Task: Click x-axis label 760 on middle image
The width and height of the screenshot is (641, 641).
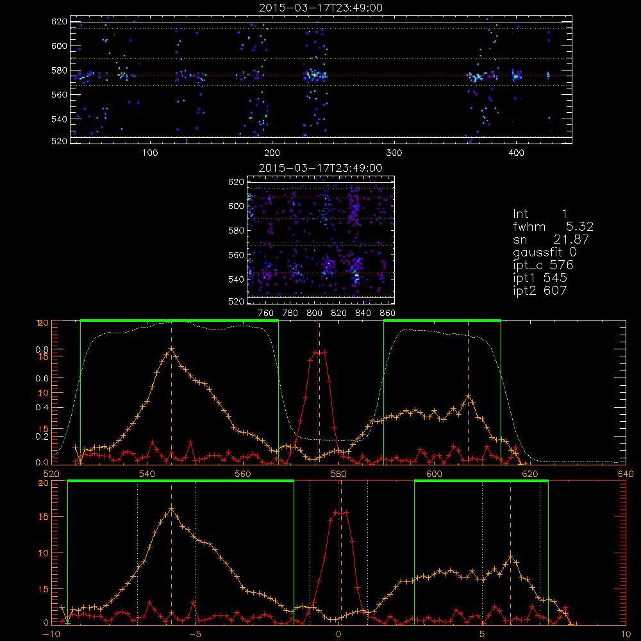Action: (266, 313)
